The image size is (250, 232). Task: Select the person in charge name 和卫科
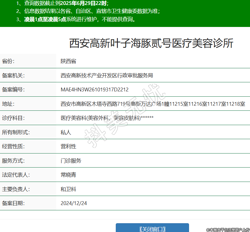click(x=68, y=189)
